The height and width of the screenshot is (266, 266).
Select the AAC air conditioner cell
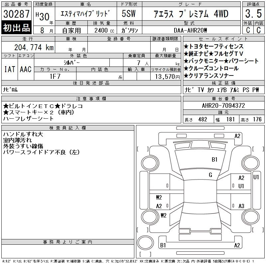[26, 69]
